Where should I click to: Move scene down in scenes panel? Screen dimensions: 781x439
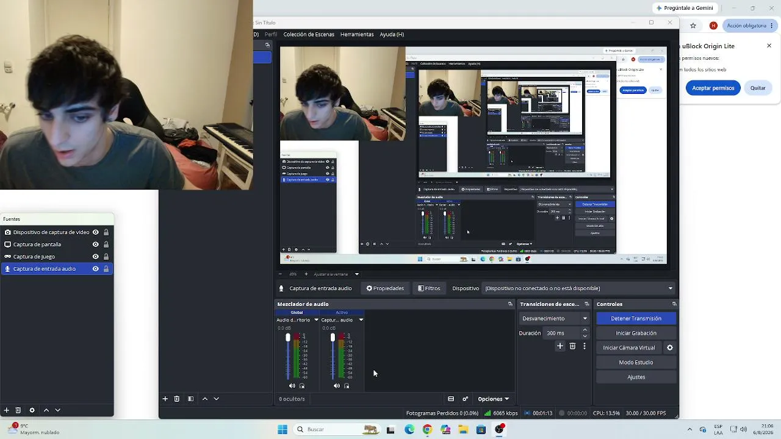coord(217,399)
